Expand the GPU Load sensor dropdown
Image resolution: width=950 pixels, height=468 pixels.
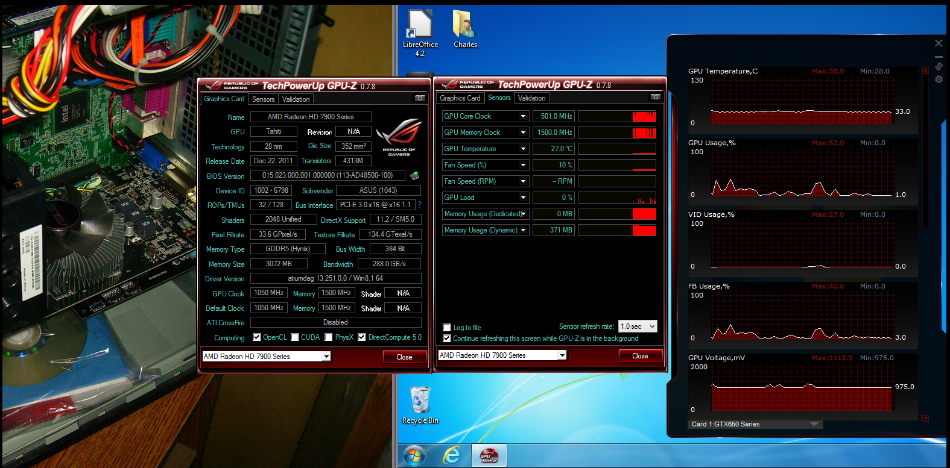523,198
